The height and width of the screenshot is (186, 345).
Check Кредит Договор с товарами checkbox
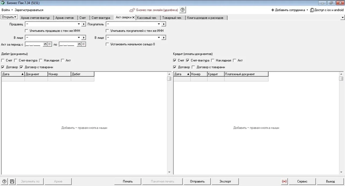[193, 67]
